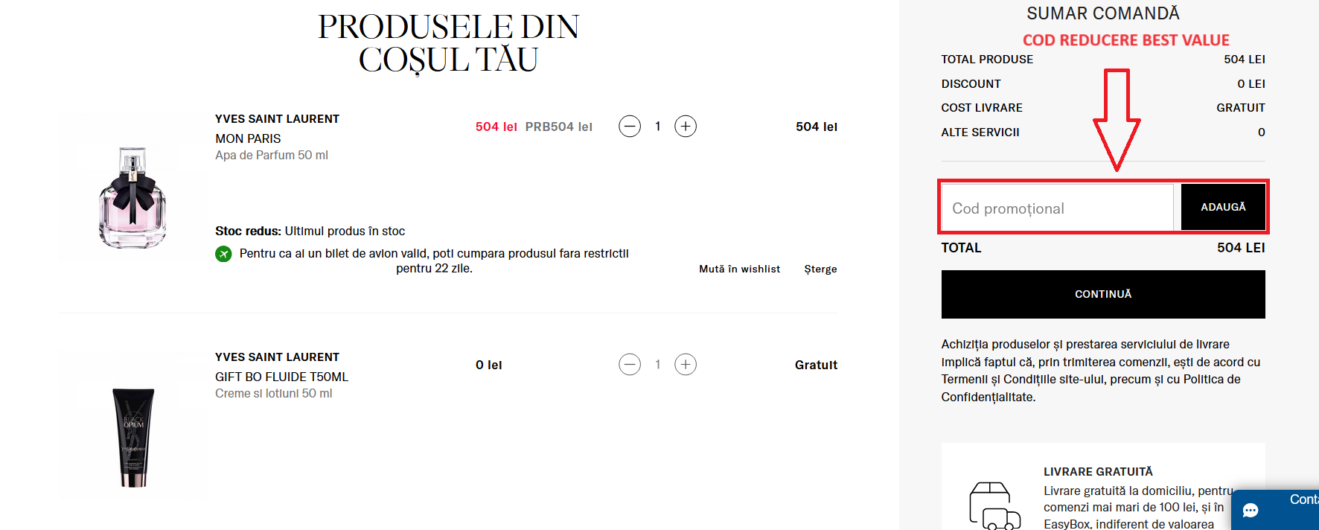Move Mon Paris to wishlist
Screen dimensions: 1319x530
pyautogui.click(x=739, y=269)
